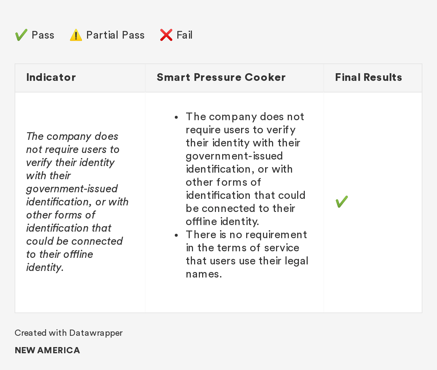Viewport: 437px width, 370px height.
Task: Click the green Pass checkmark legend icon
Action: click(21, 35)
